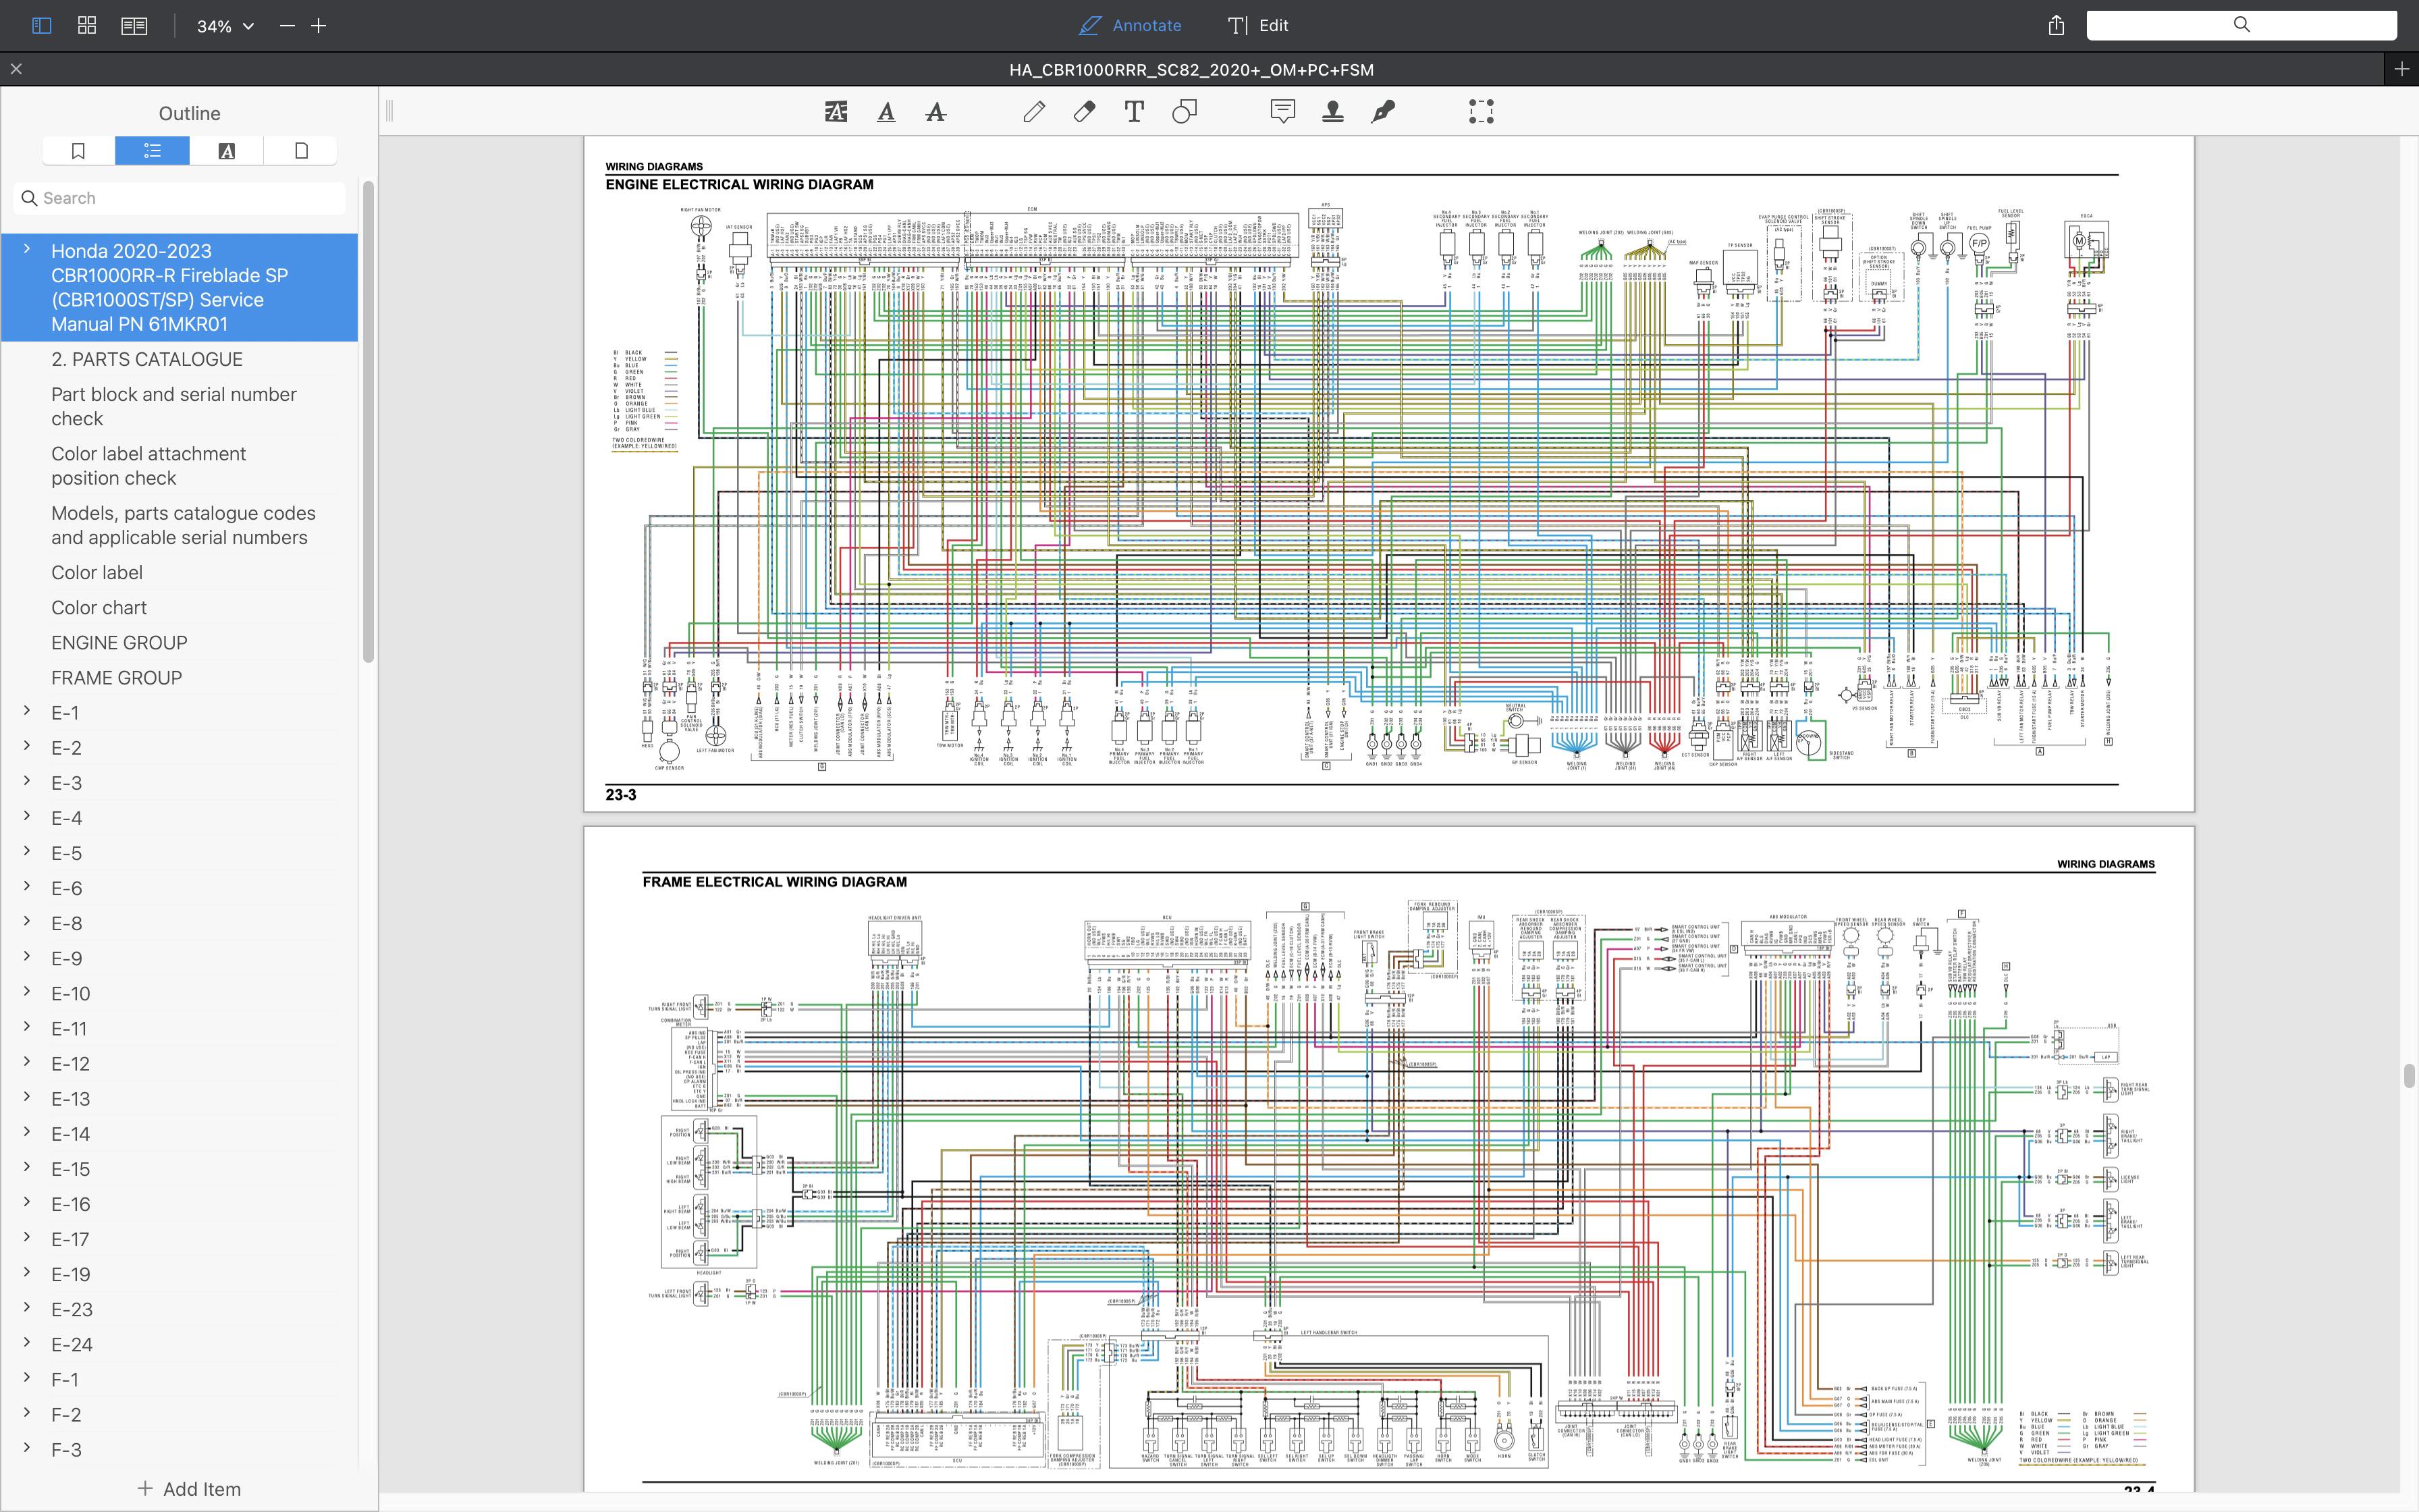The width and height of the screenshot is (2419, 1512).
Task: Select the eraser tool
Action: point(1083,112)
